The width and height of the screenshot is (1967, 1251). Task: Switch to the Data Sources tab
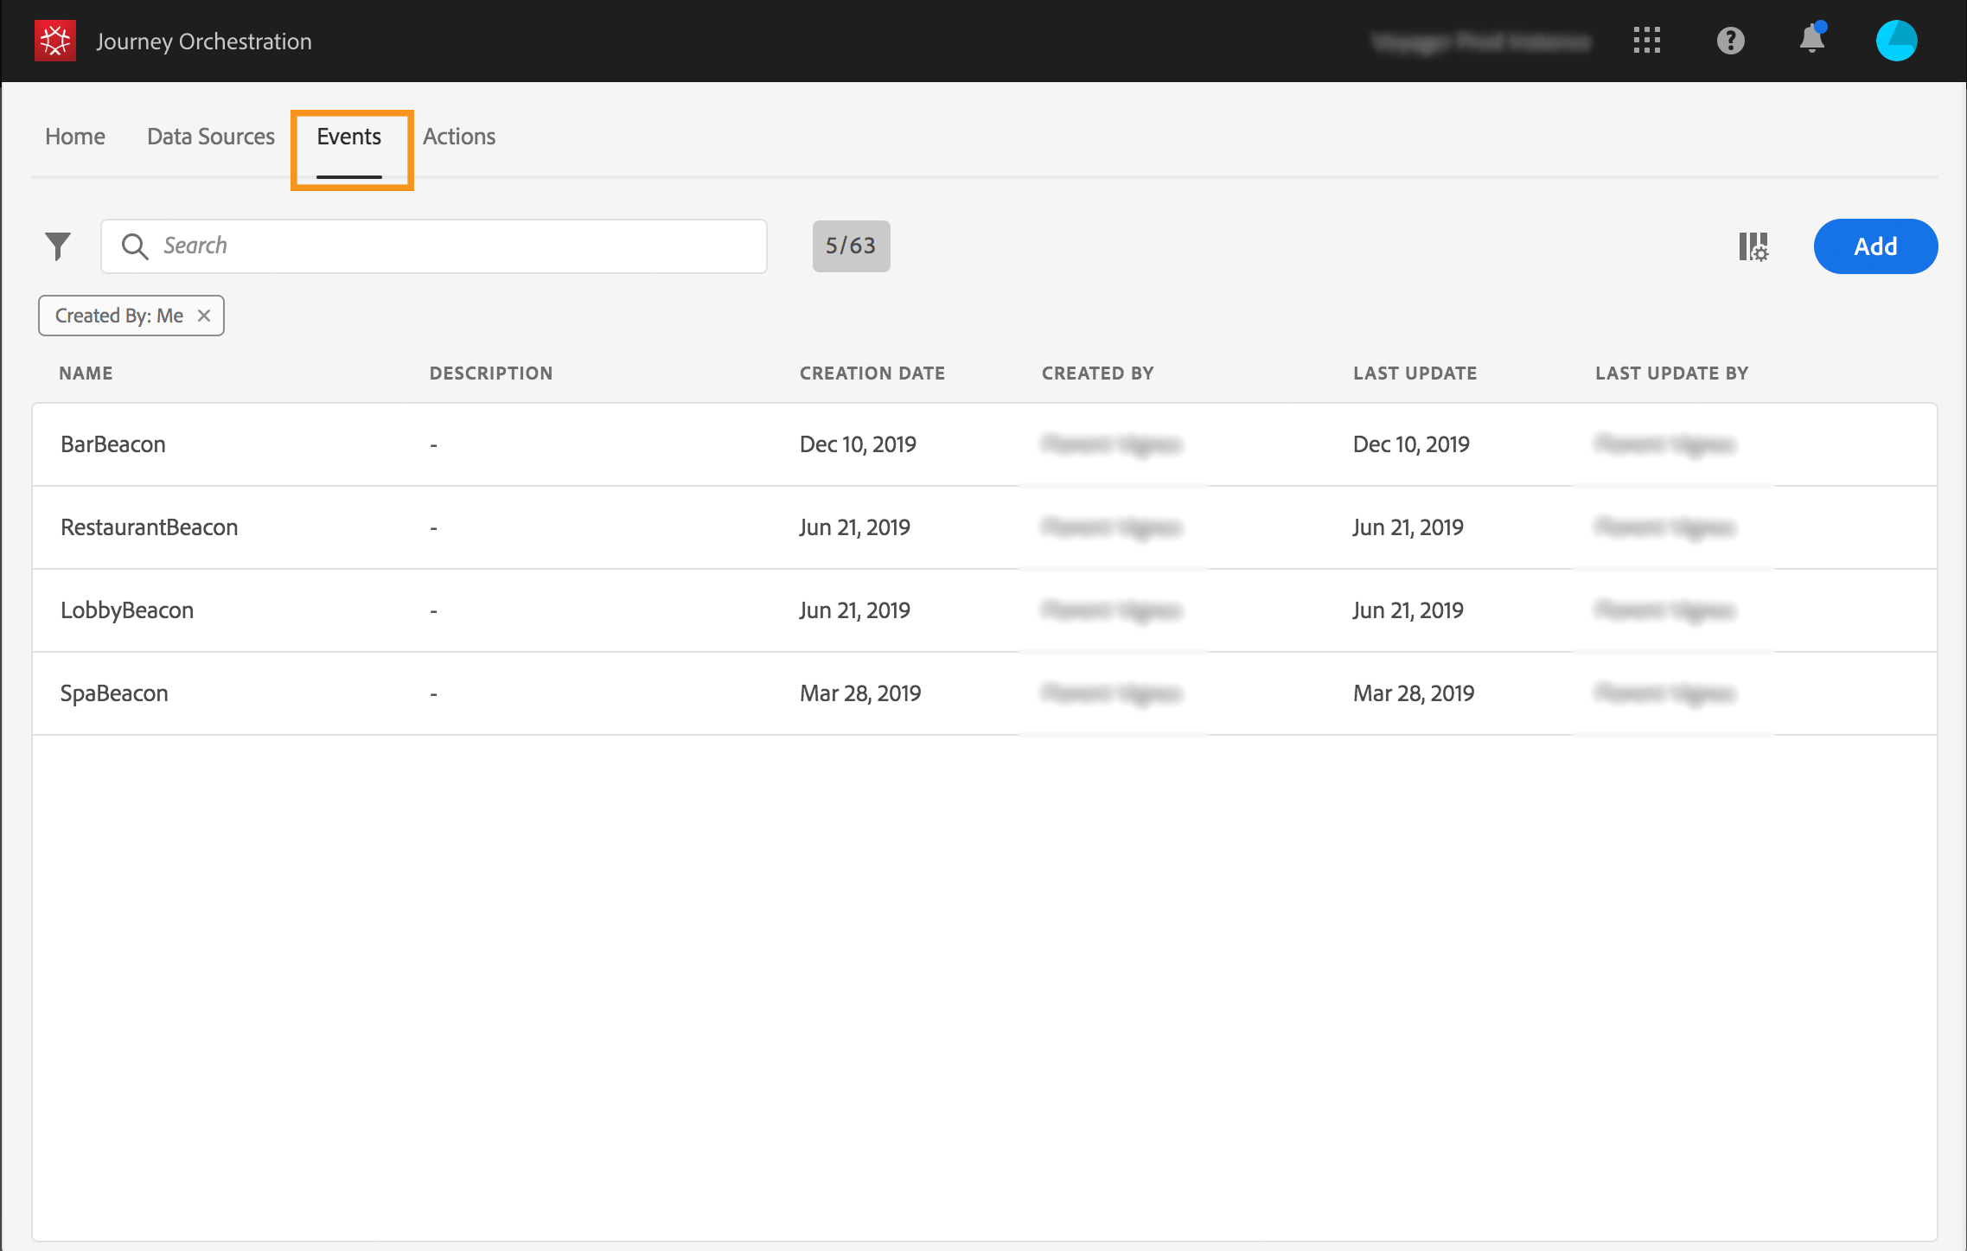(210, 137)
